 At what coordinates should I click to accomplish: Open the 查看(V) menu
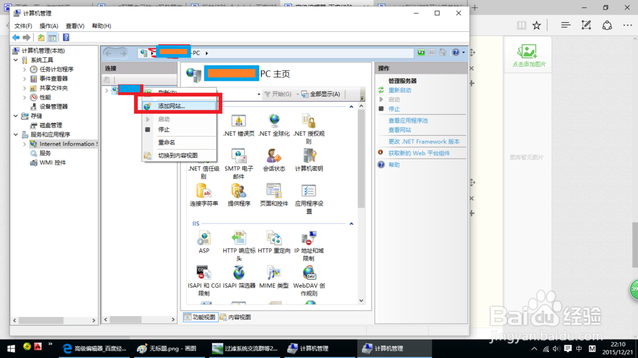pyautogui.click(x=75, y=25)
